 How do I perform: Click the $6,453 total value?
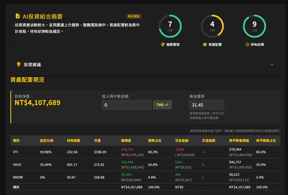126,175
